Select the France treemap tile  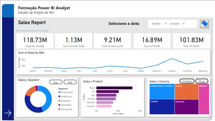[x=187, y=91]
